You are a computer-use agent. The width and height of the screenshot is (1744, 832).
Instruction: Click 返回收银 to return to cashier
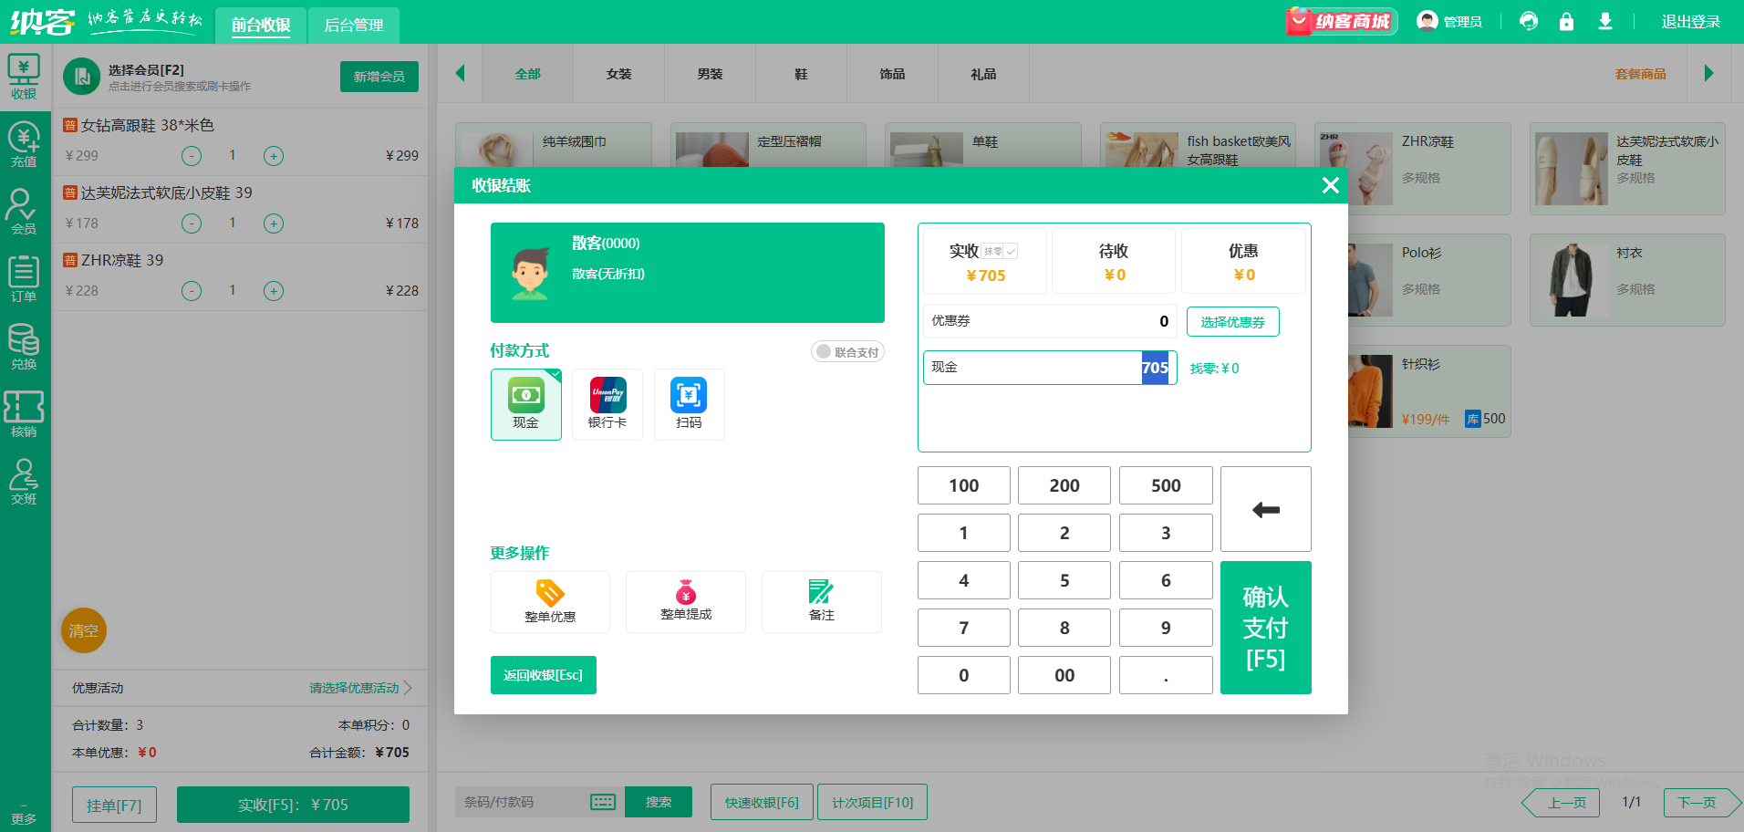coord(543,675)
